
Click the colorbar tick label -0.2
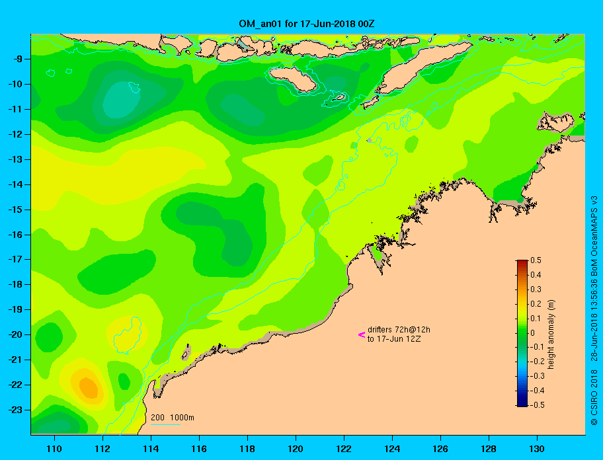coord(537,362)
